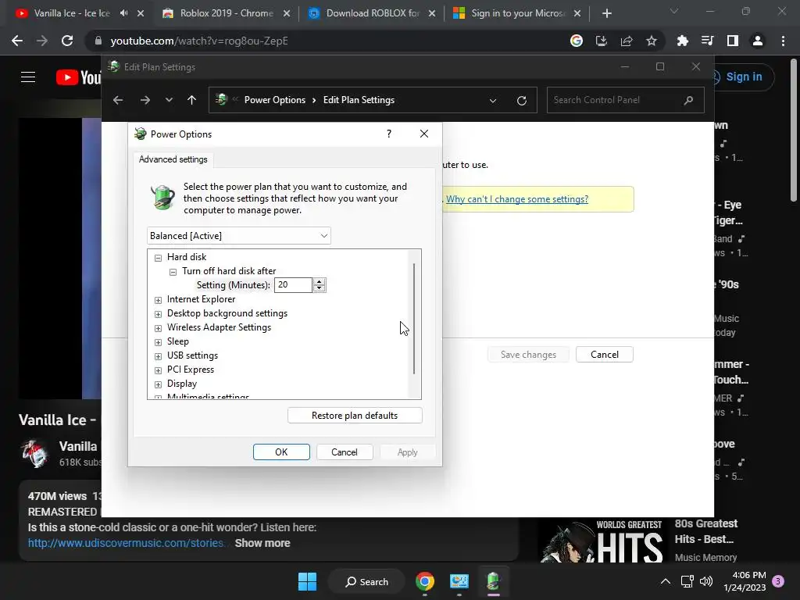Open Chrome profile avatar icon
The width and height of the screenshot is (800, 600).
[758, 41]
